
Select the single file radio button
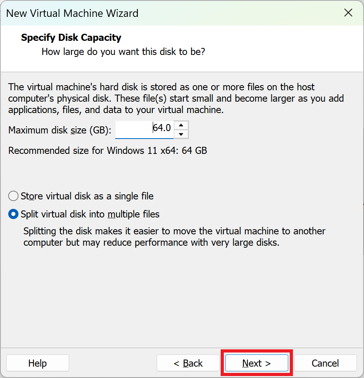coord(13,196)
